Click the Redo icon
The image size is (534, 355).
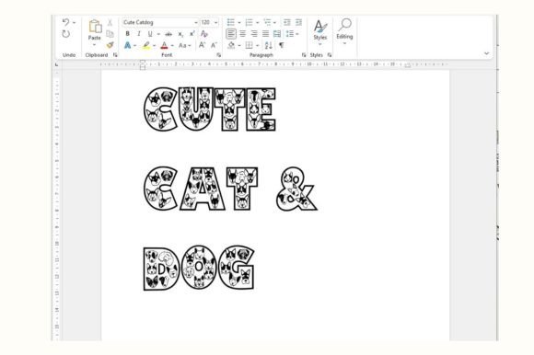pyautogui.click(x=65, y=34)
